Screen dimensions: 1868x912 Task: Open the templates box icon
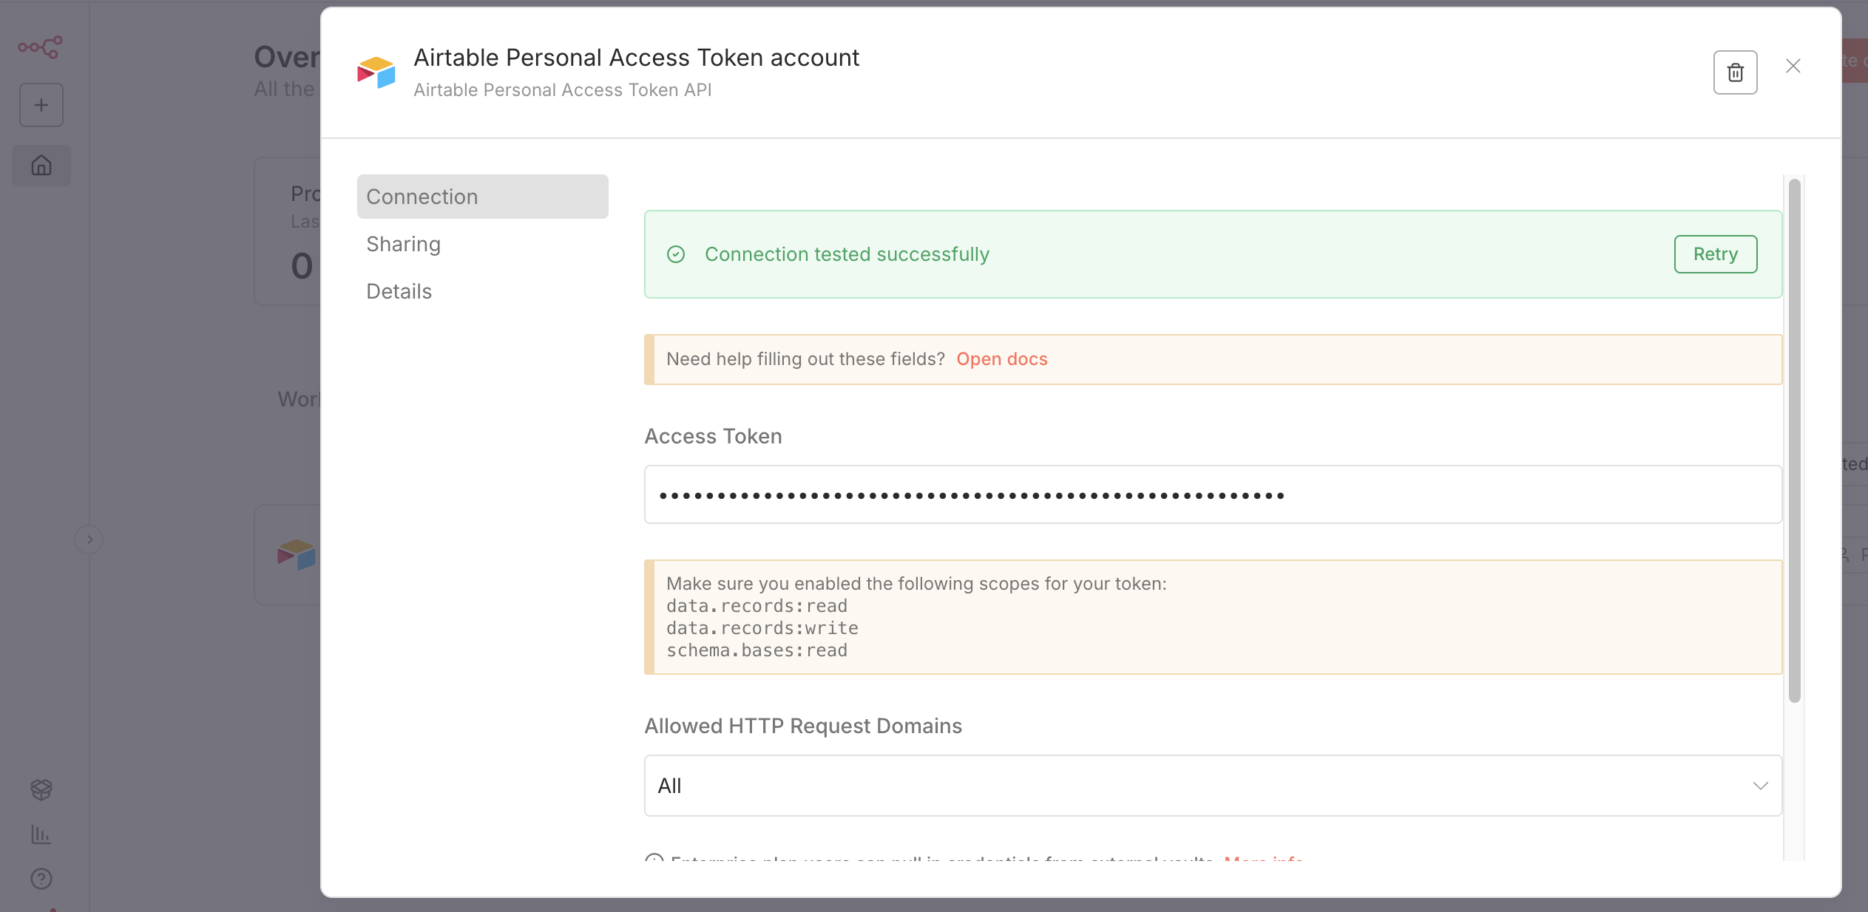click(x=41, y=789)
